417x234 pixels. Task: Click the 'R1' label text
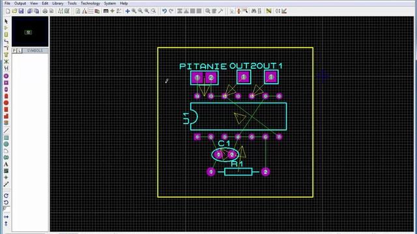click(237, 164)
